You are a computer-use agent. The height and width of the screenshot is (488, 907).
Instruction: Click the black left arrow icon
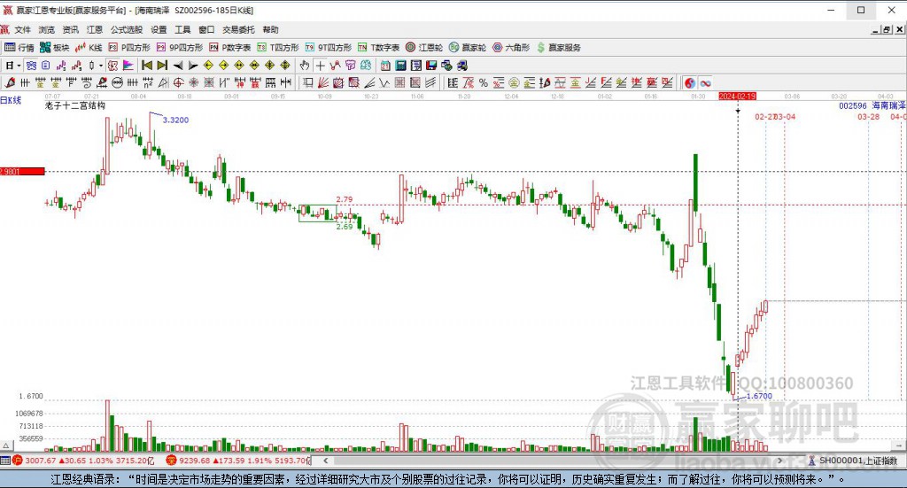(x=178, y=66)
